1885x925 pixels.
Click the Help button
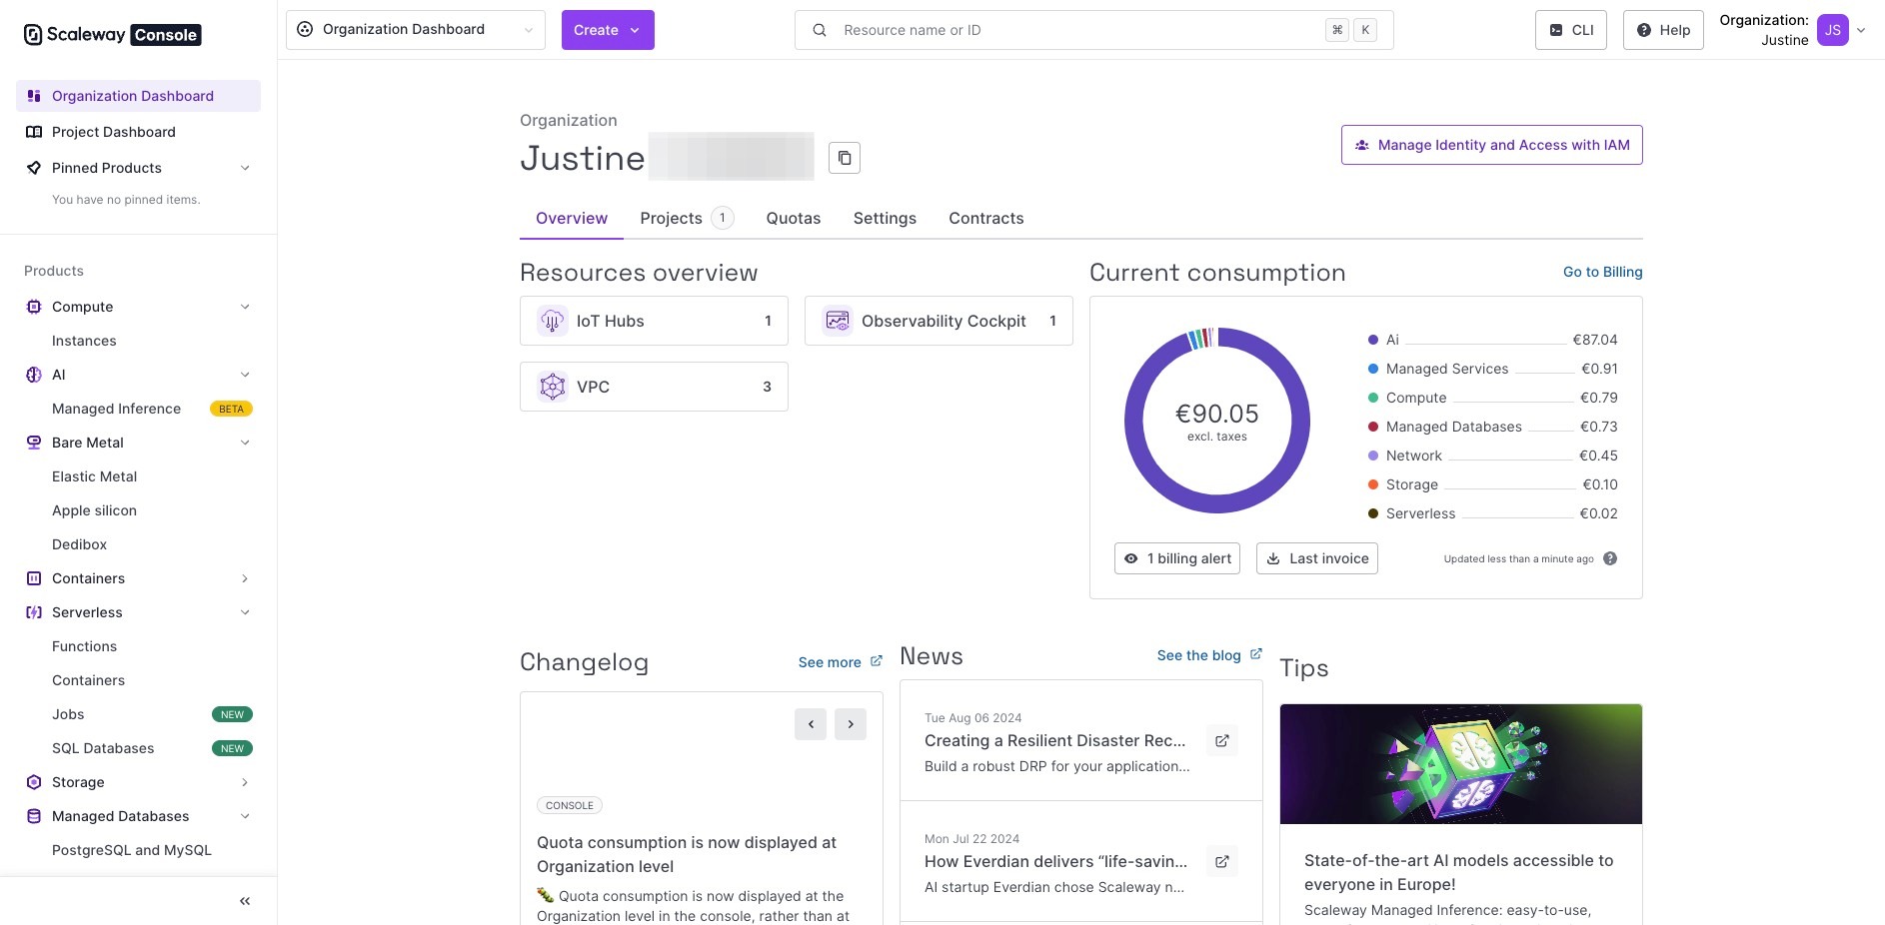1663,30
